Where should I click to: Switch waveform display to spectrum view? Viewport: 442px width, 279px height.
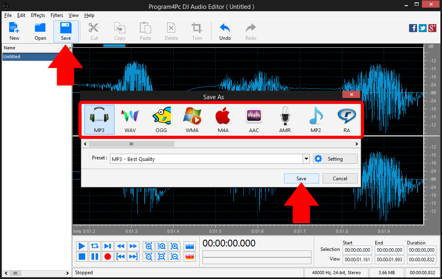pyautogui.click(x=189, y=257)
